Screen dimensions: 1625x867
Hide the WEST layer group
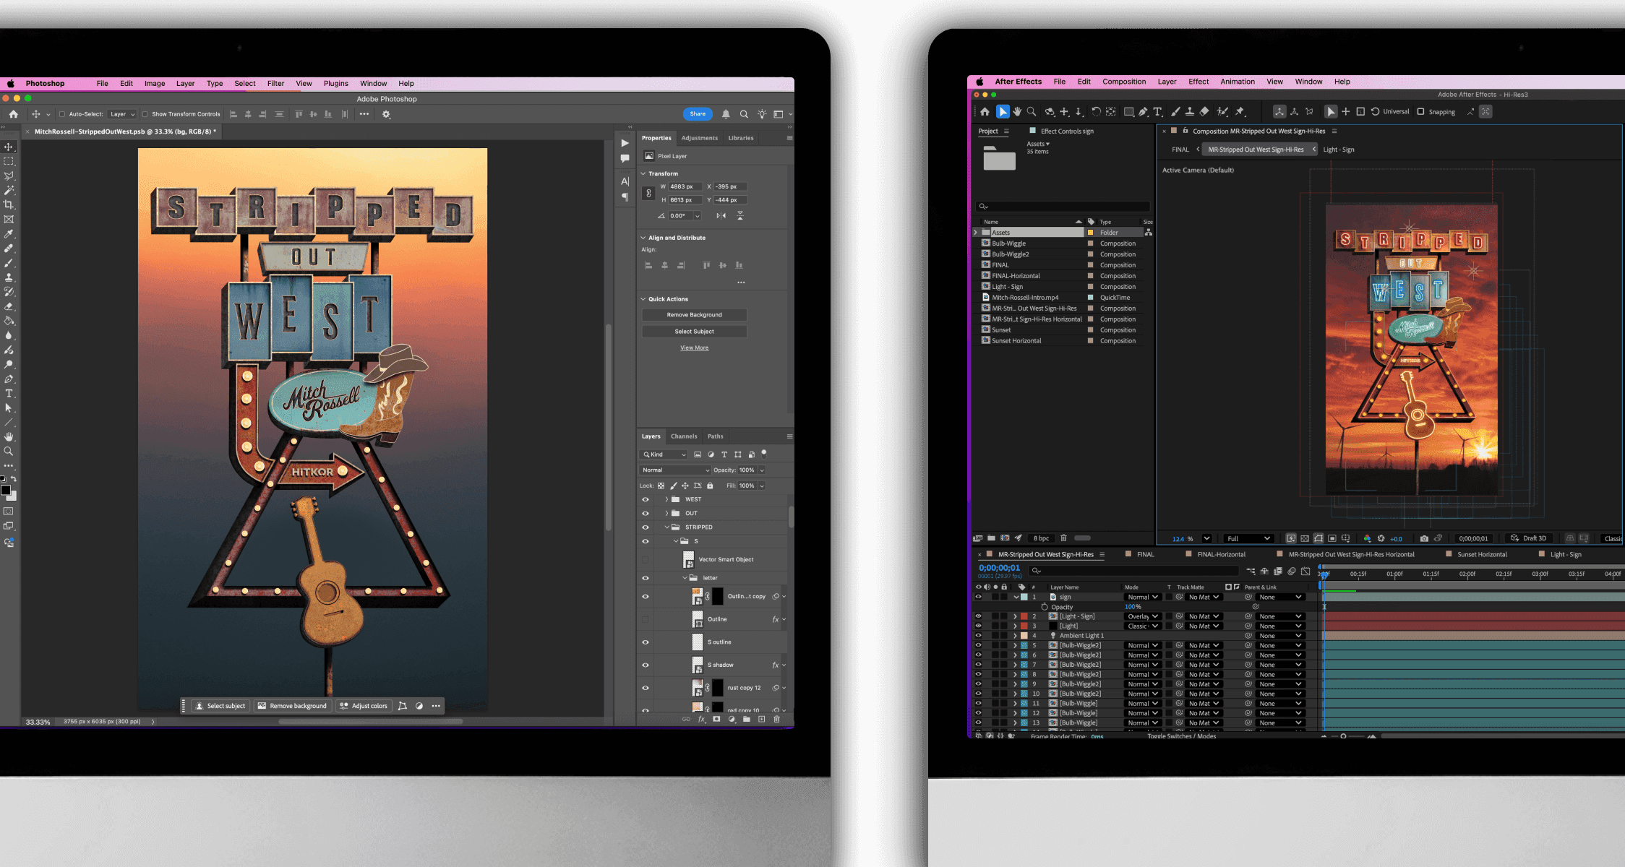tap(646, 499)
